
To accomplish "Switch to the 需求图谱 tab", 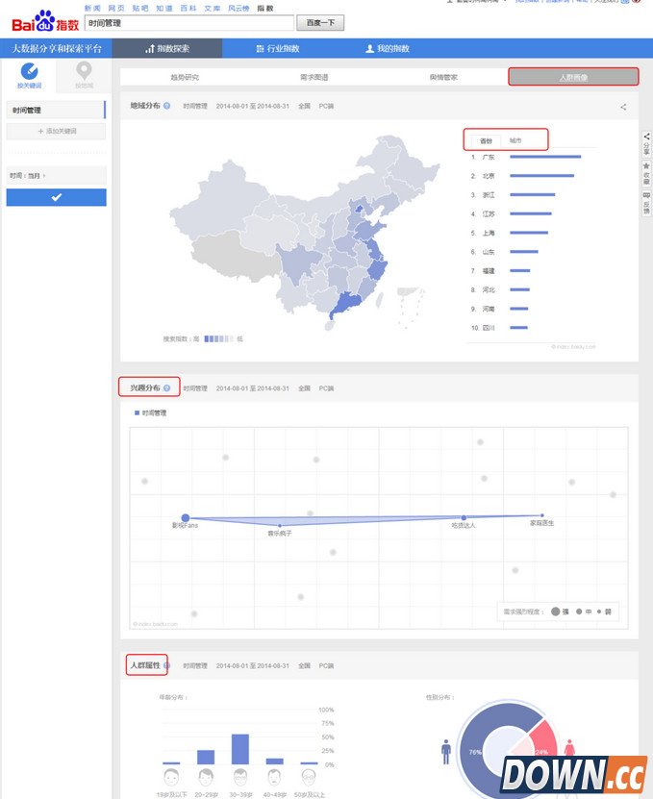I will [314, 78].
